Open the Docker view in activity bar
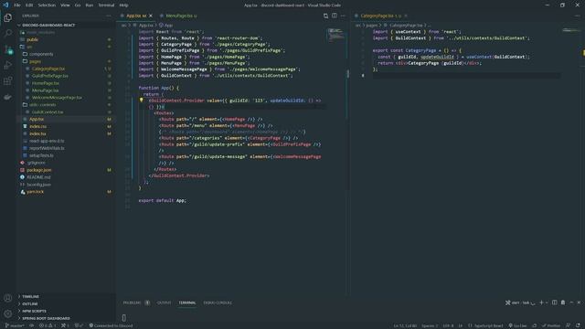 tap(7, 97)
